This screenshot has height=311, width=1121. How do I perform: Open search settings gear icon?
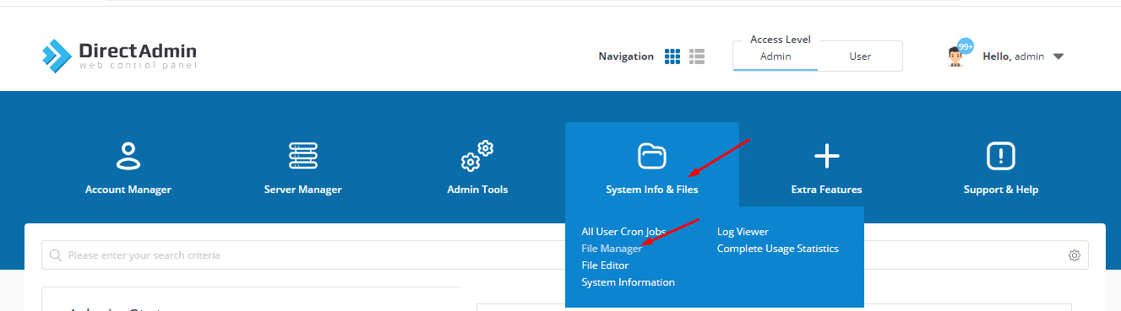click(1075, 255)
